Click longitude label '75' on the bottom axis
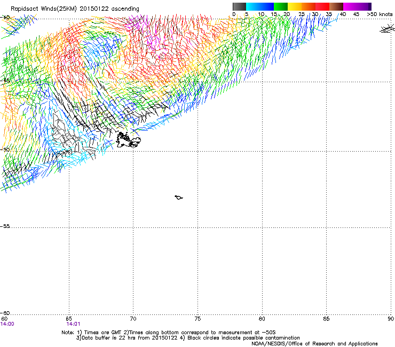This screenshot has width=395, height=347. tap(197, 319)
